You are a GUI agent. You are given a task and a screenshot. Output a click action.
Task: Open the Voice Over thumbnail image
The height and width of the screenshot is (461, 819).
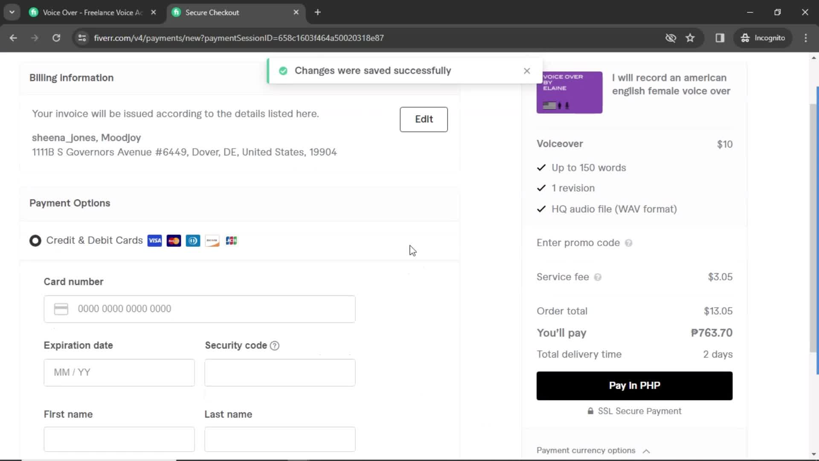point(569,92)
